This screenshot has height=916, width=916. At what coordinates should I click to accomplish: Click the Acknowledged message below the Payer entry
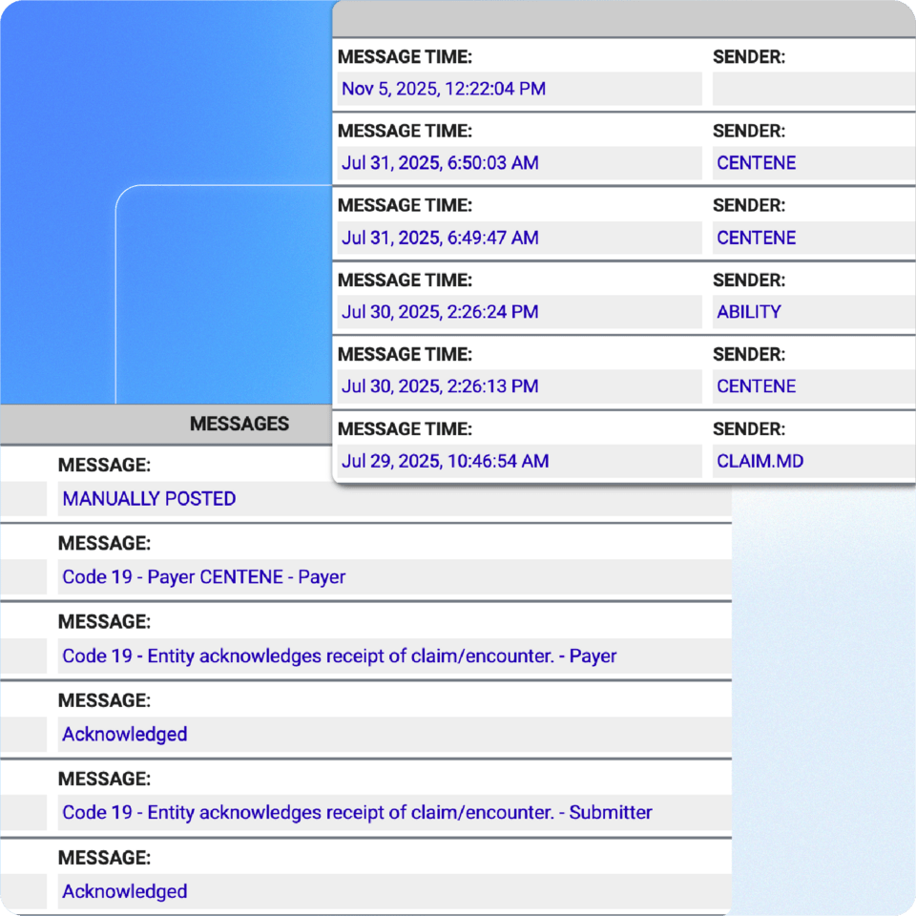(124, 735)
